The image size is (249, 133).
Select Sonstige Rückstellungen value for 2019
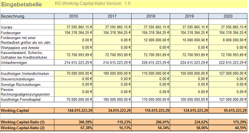click(x=189, y=84)
